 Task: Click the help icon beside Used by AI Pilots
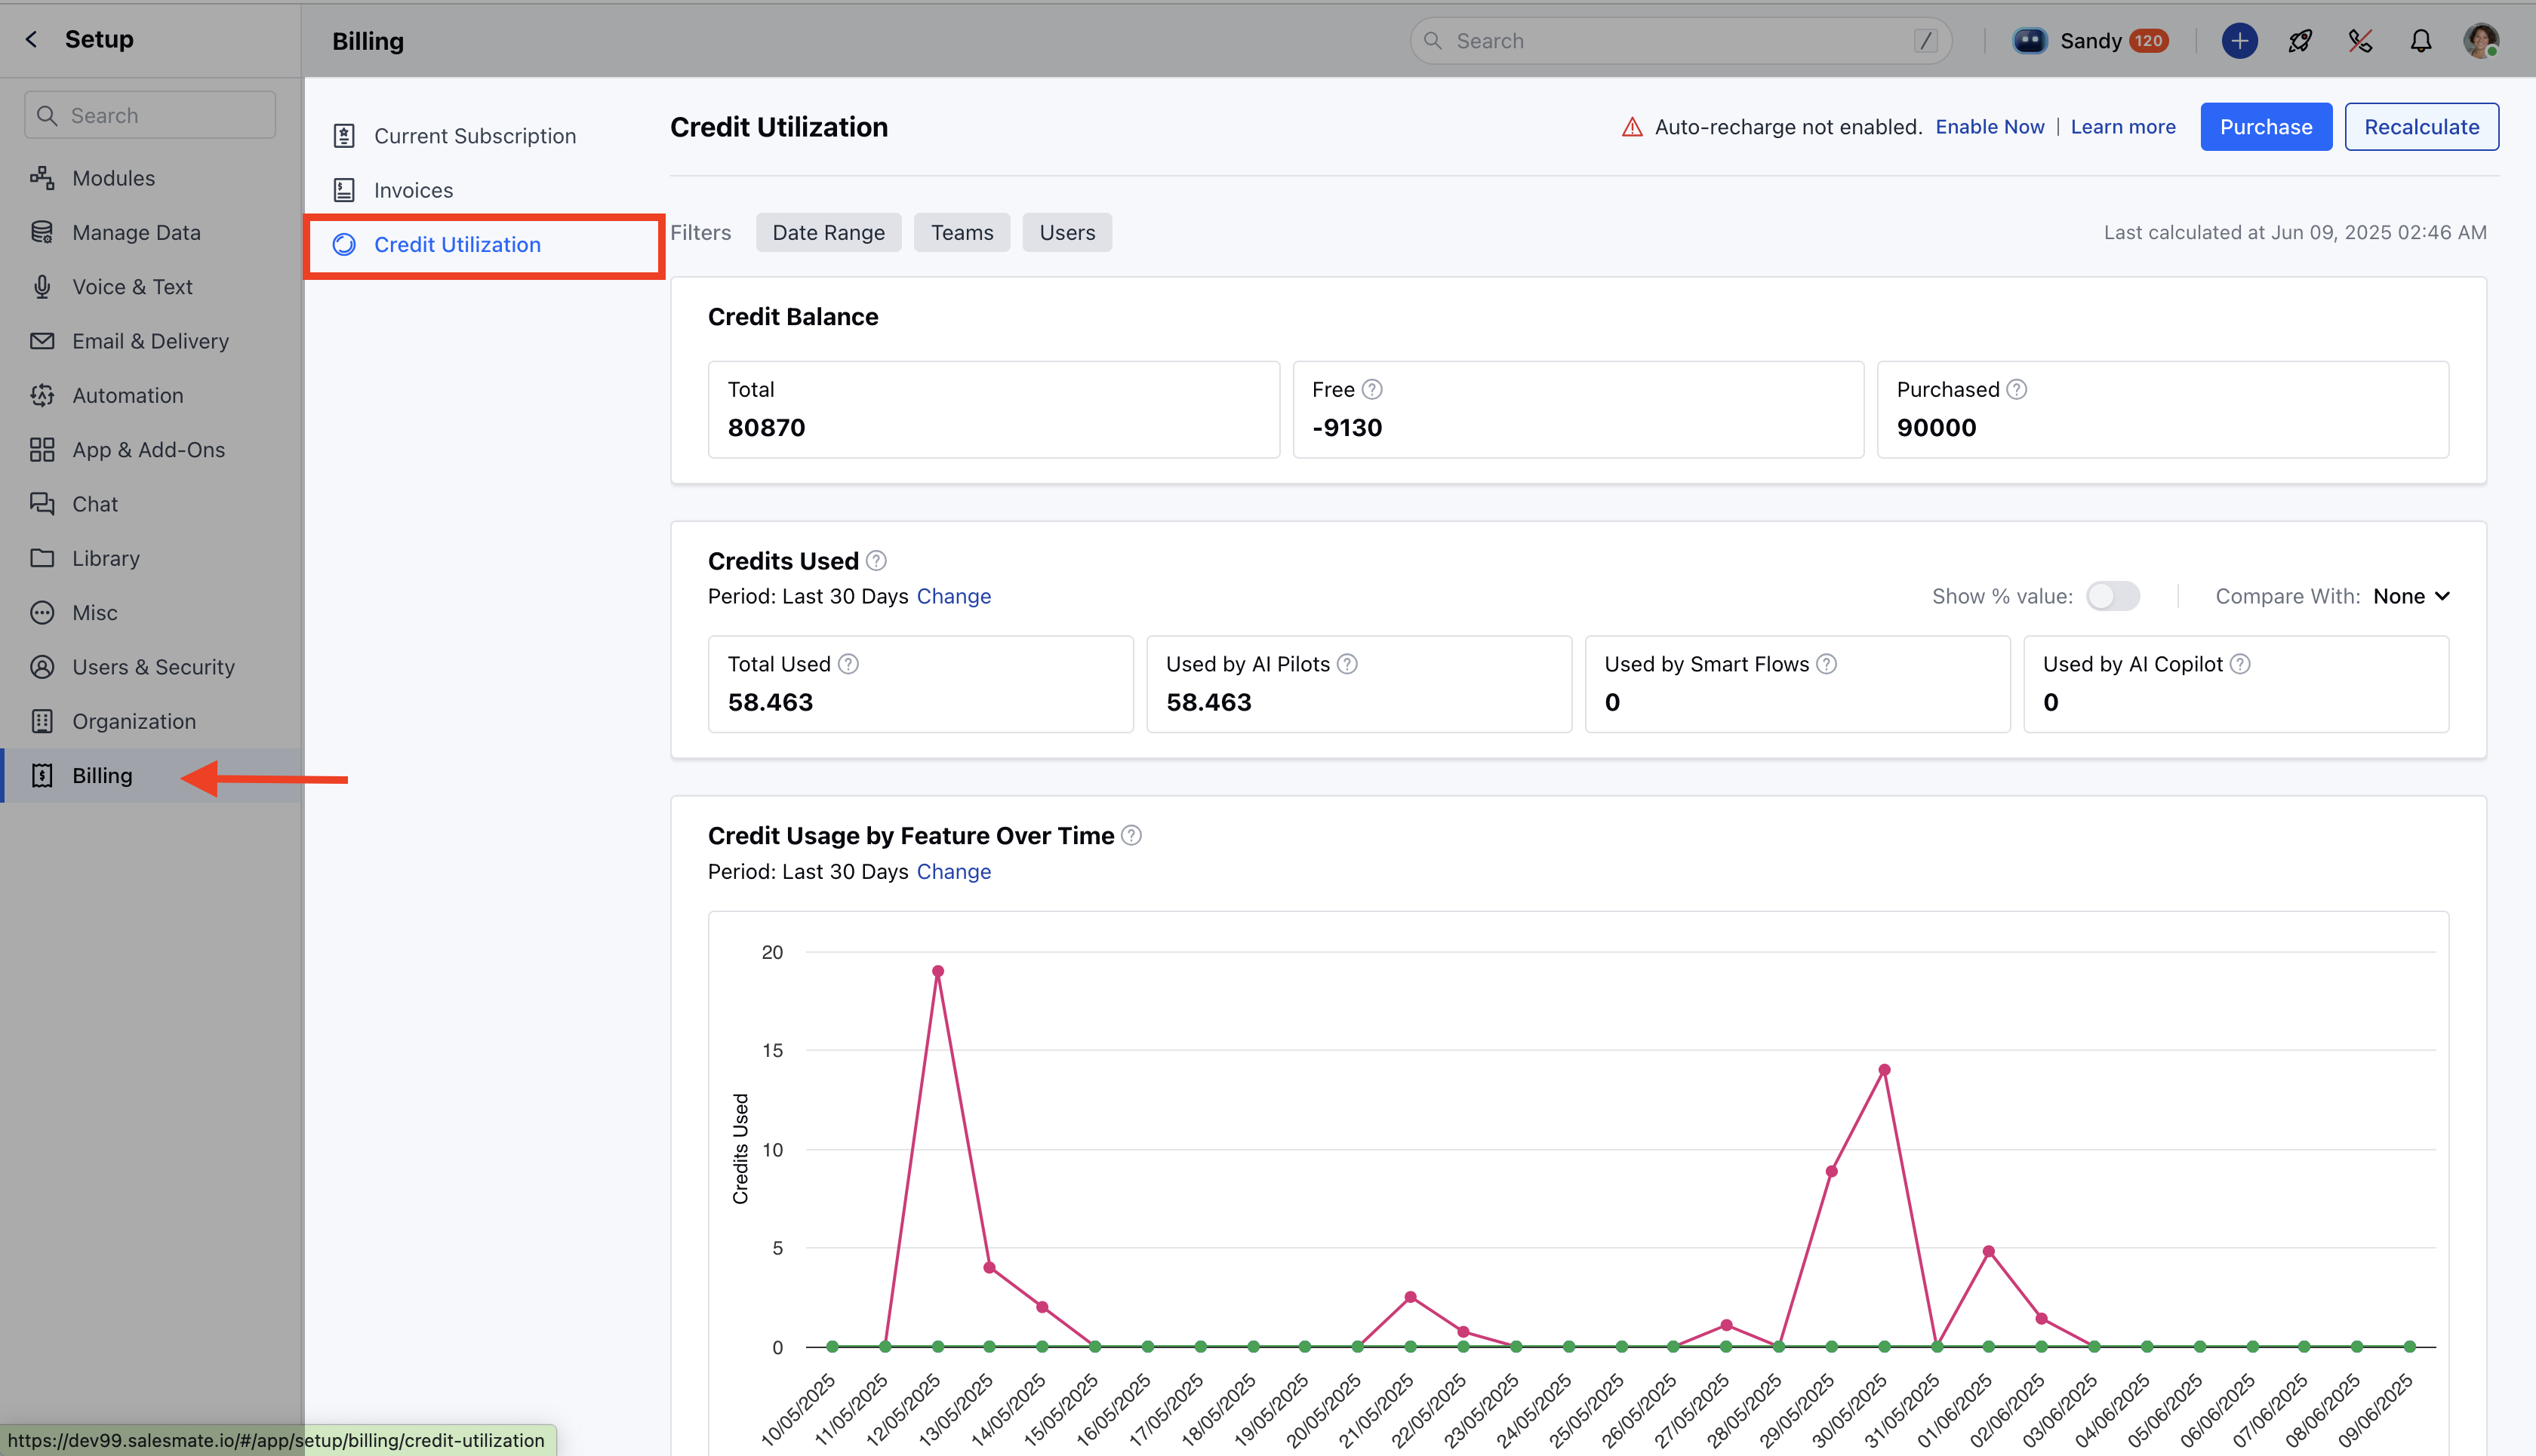[1347, 664]
